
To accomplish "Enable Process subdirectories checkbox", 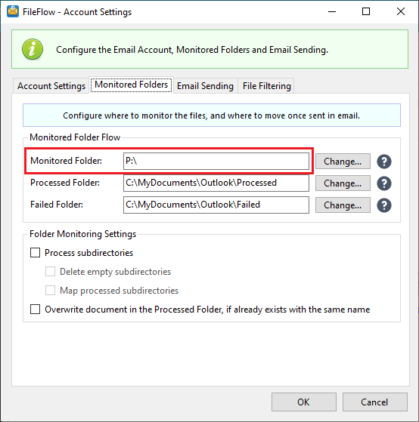I will tap(35, 253).
